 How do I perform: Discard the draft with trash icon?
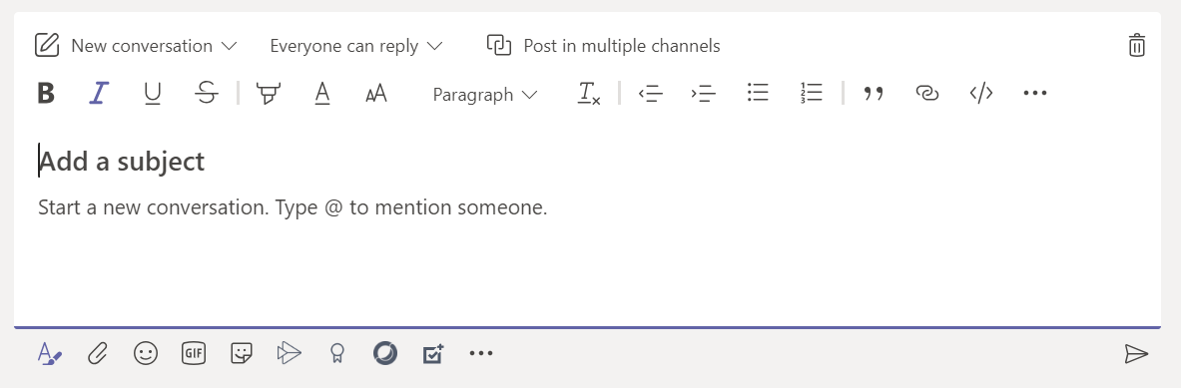point(1136,45)
